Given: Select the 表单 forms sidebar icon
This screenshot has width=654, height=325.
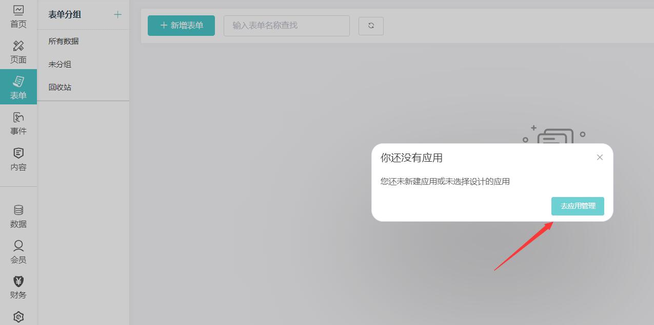Looking at the screenshot, I should tap(18, 88).
